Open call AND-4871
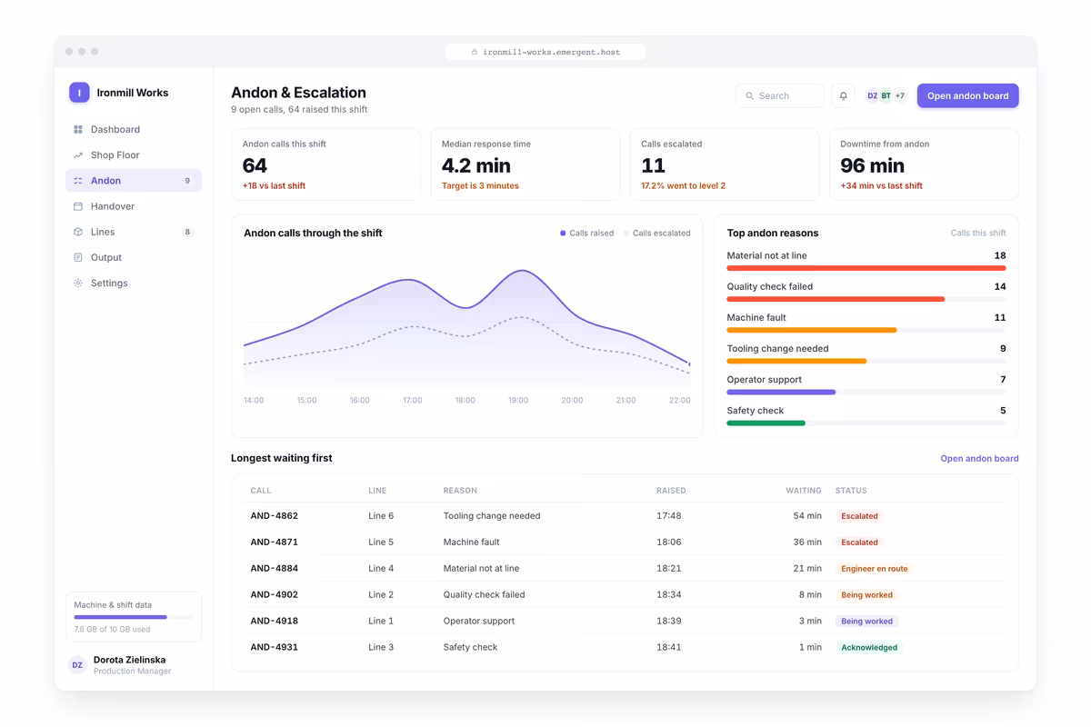The image size is (1091, 727). pyautogui.click(x=275, y=543)
